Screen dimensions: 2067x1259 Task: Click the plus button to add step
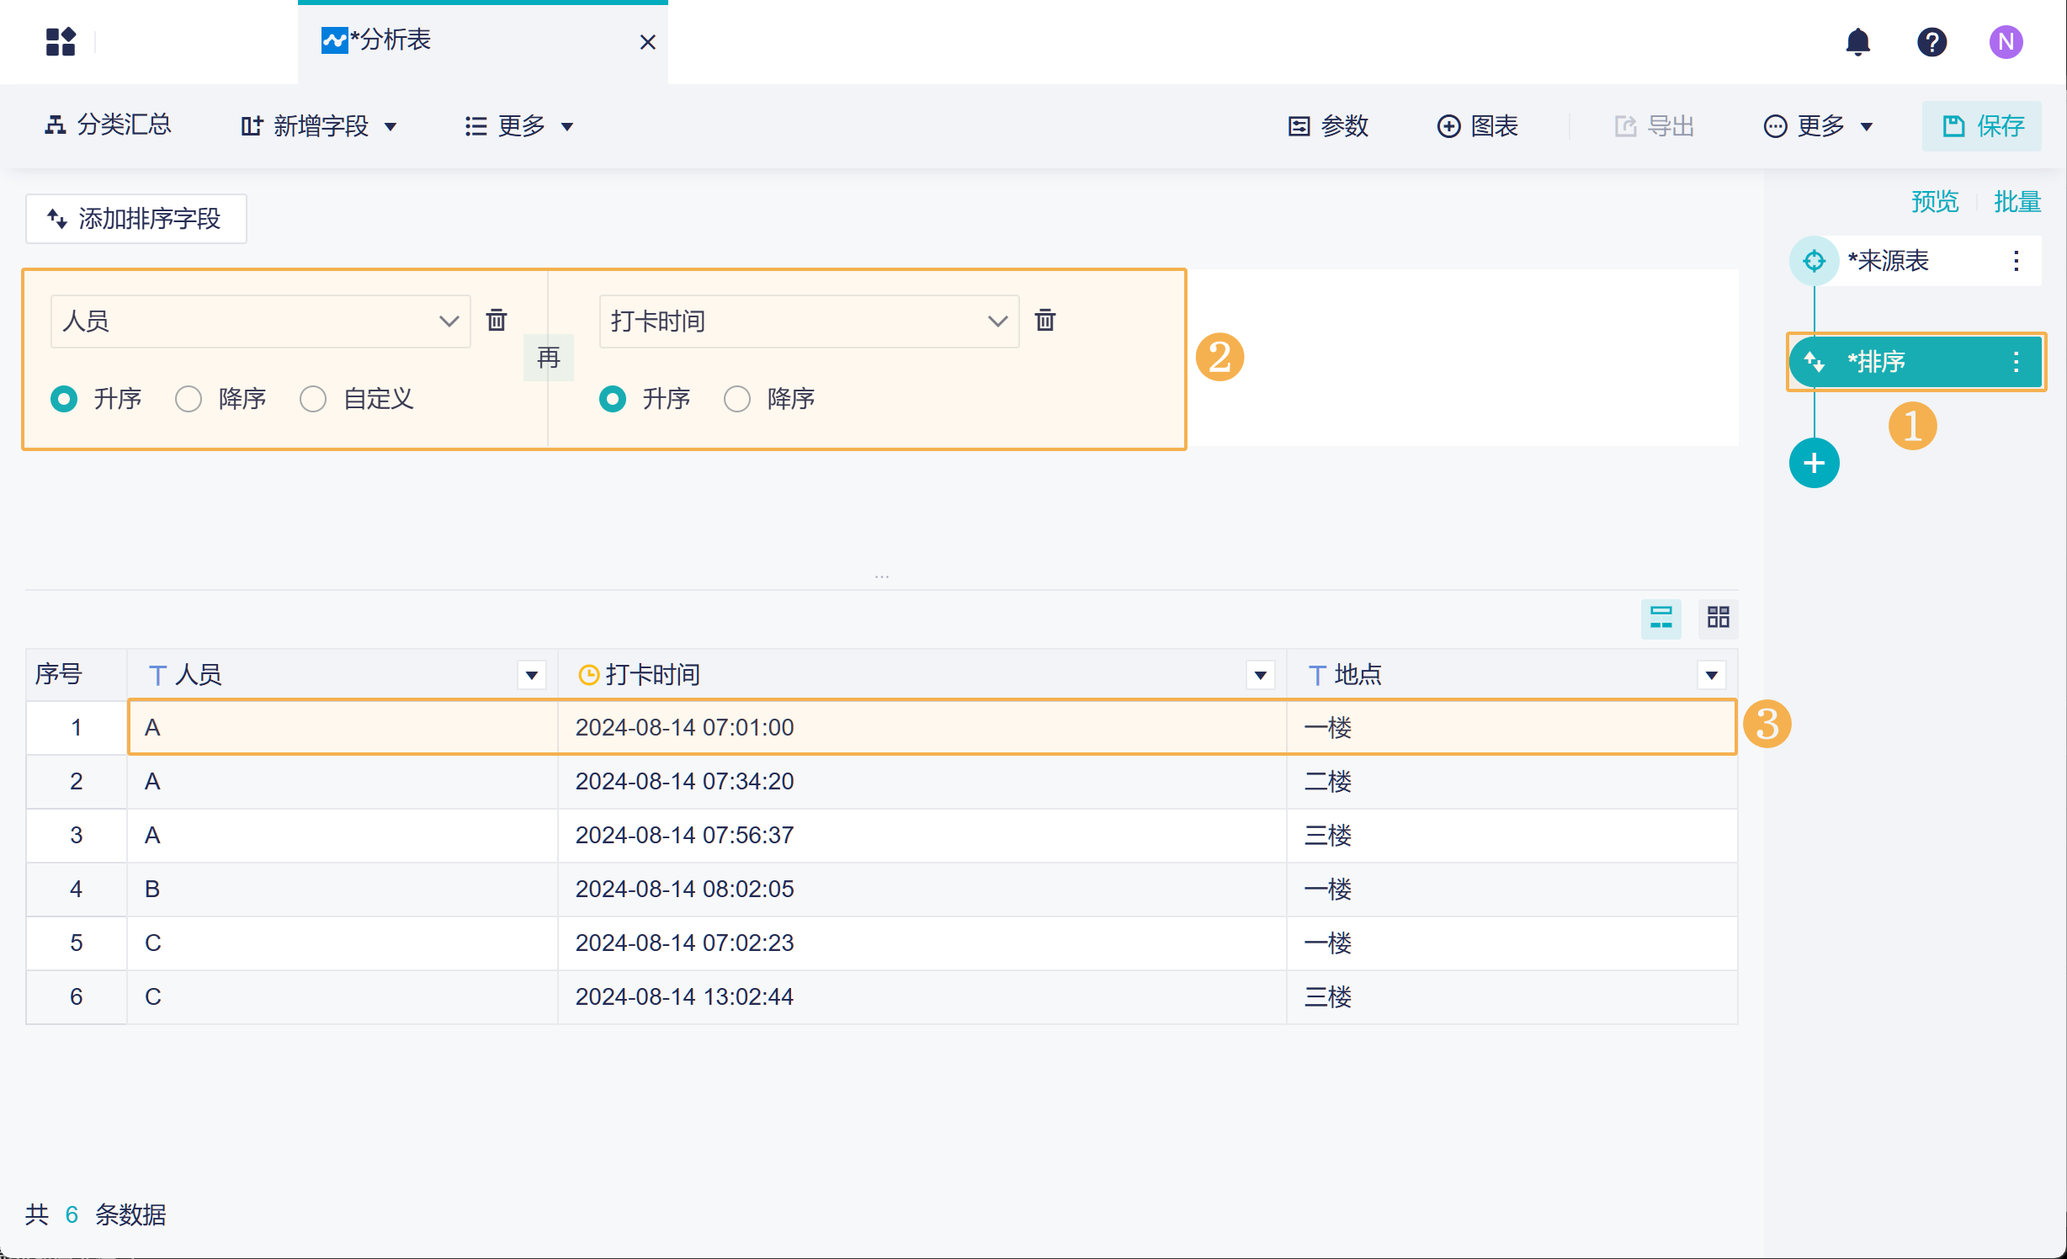[1814, 463]
